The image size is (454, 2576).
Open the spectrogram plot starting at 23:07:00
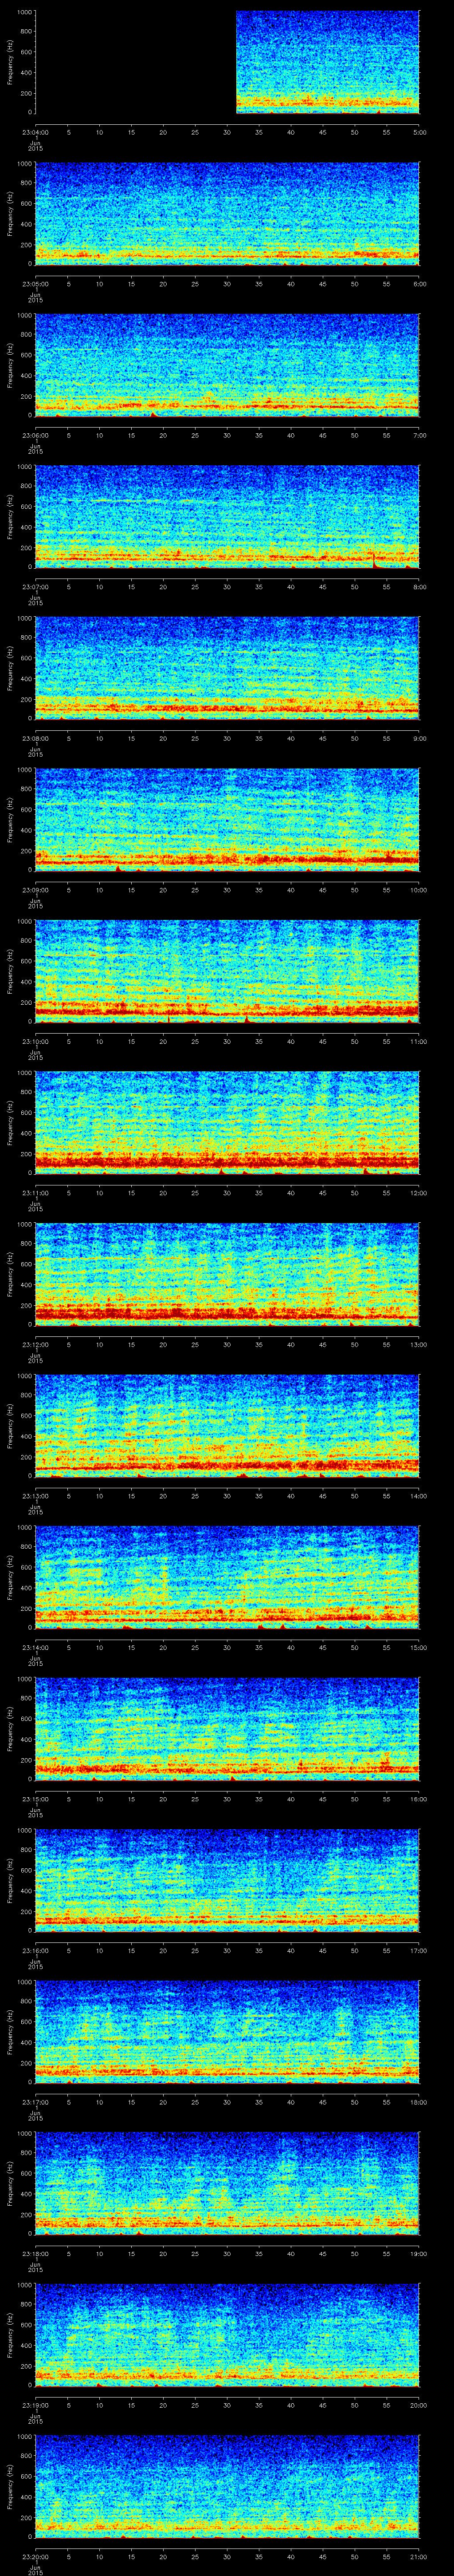pos(227,516)
